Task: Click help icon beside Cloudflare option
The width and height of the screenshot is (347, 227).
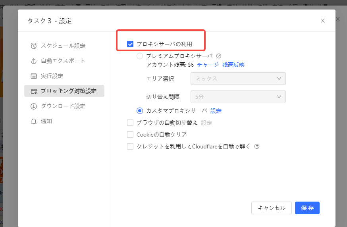Action: pyautogui.click(x=257, y=146)
